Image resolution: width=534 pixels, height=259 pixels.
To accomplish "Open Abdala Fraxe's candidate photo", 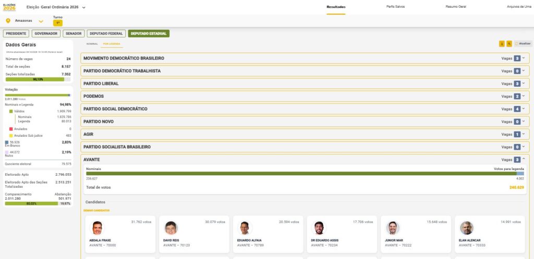I will point(98,228).
